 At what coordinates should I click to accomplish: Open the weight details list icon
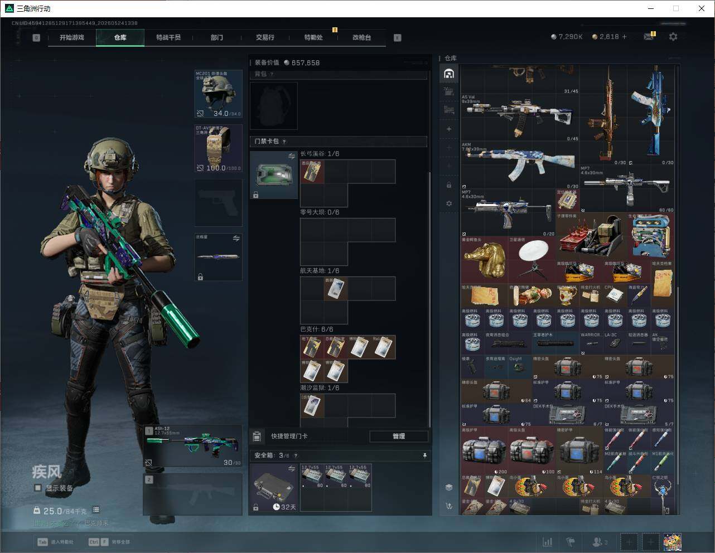(x=96, y=510)
